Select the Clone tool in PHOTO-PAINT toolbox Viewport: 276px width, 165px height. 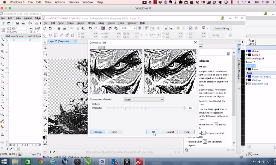[45, 73]
